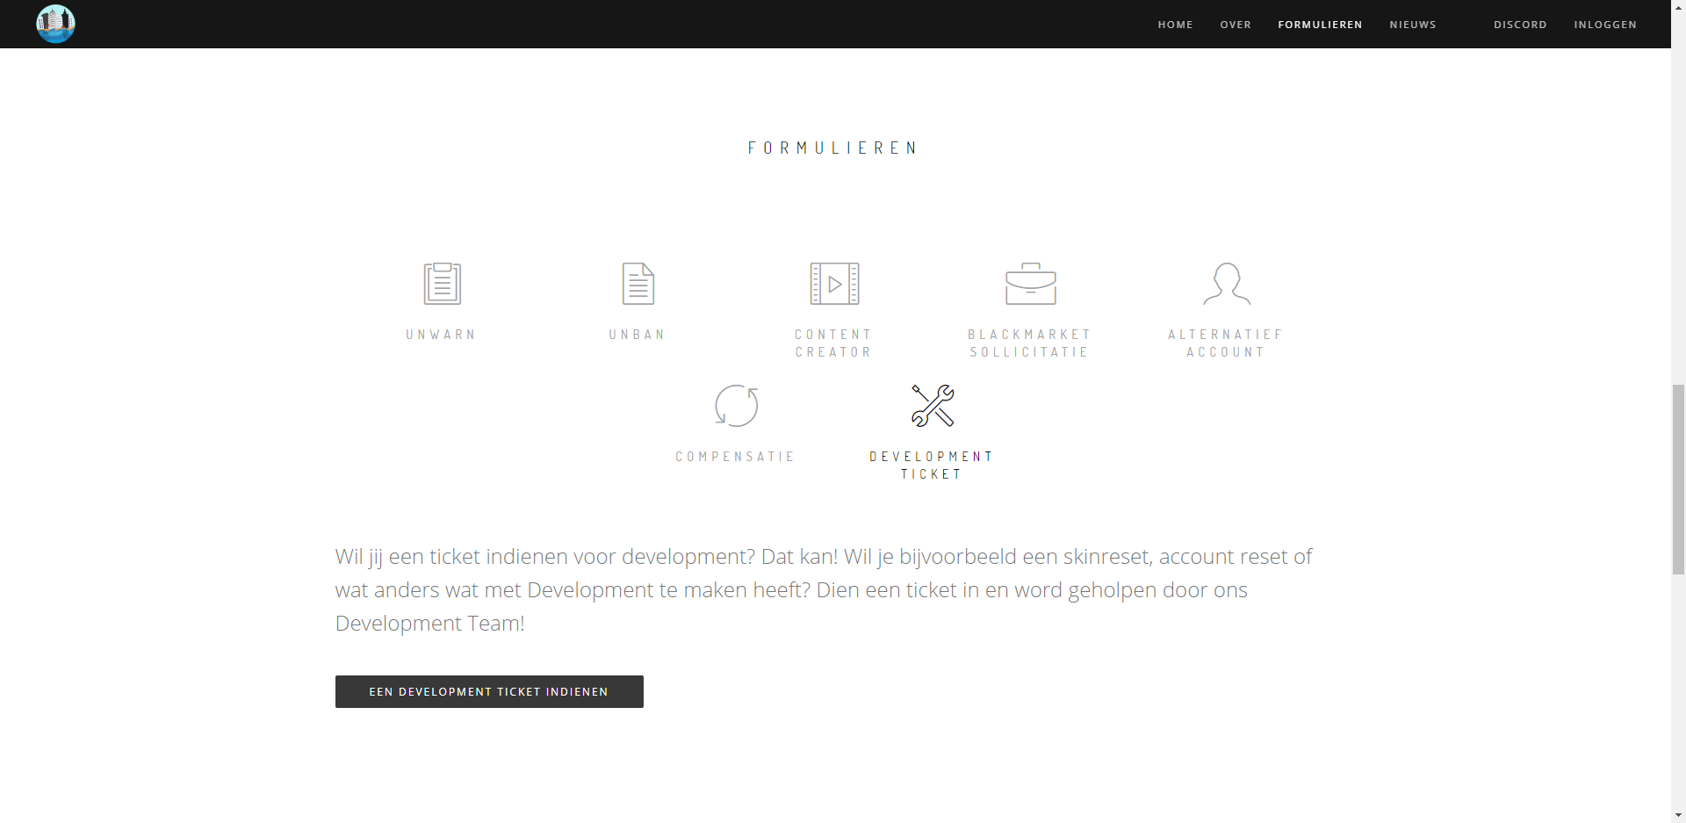Click the scrollbar down arrow

click(x=1678, y=816)
